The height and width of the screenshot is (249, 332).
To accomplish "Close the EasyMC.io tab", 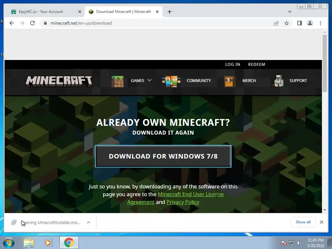I will [80, 12].
